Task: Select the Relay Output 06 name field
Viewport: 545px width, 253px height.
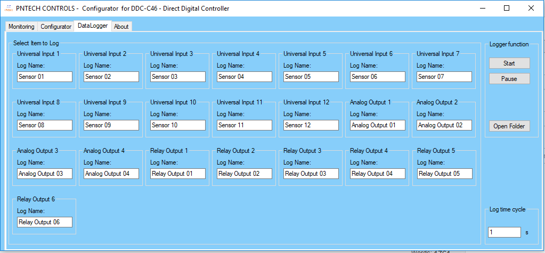Action: 45,222
